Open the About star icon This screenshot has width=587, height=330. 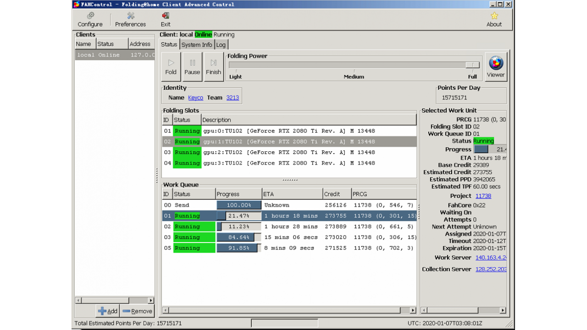point(494,20)
